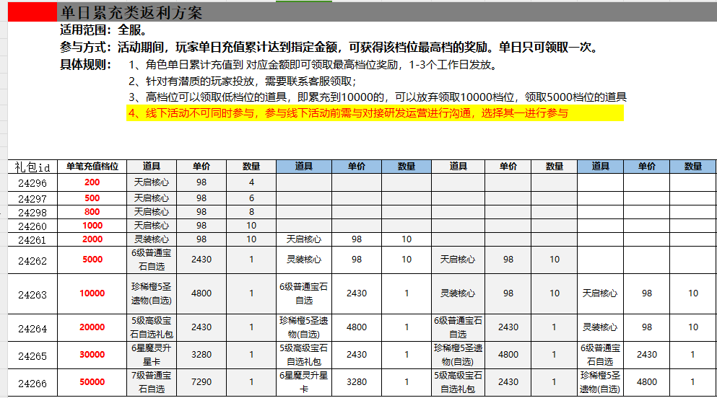Click 7级普通宝石自选 in the 50000 row
Screen dimensions: 717x398
click(152, 382)
